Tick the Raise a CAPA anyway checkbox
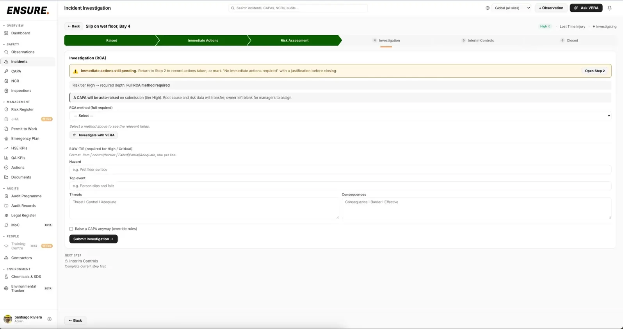 pos(71,229)
